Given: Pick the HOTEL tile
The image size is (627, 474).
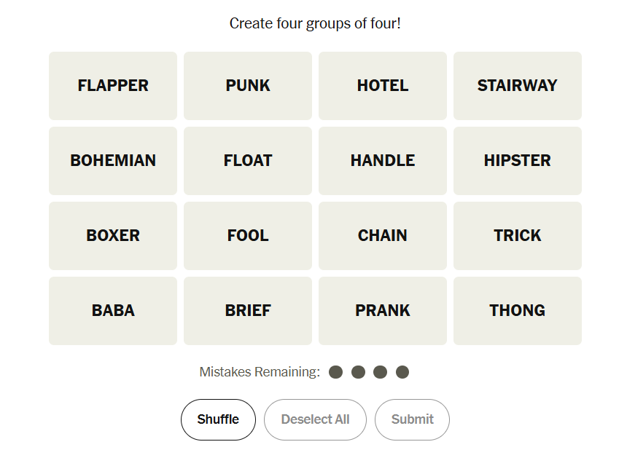Looking at the screenshot, I should [383, 86].
